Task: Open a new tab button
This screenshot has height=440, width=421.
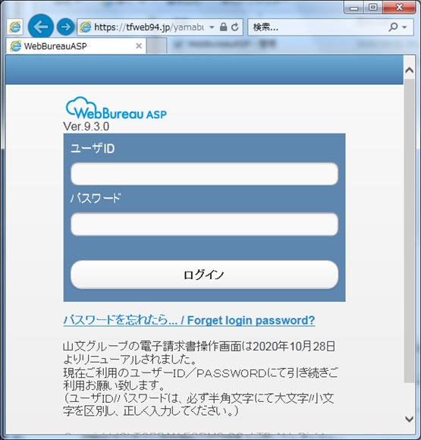Action: click(x=156, y=46)
